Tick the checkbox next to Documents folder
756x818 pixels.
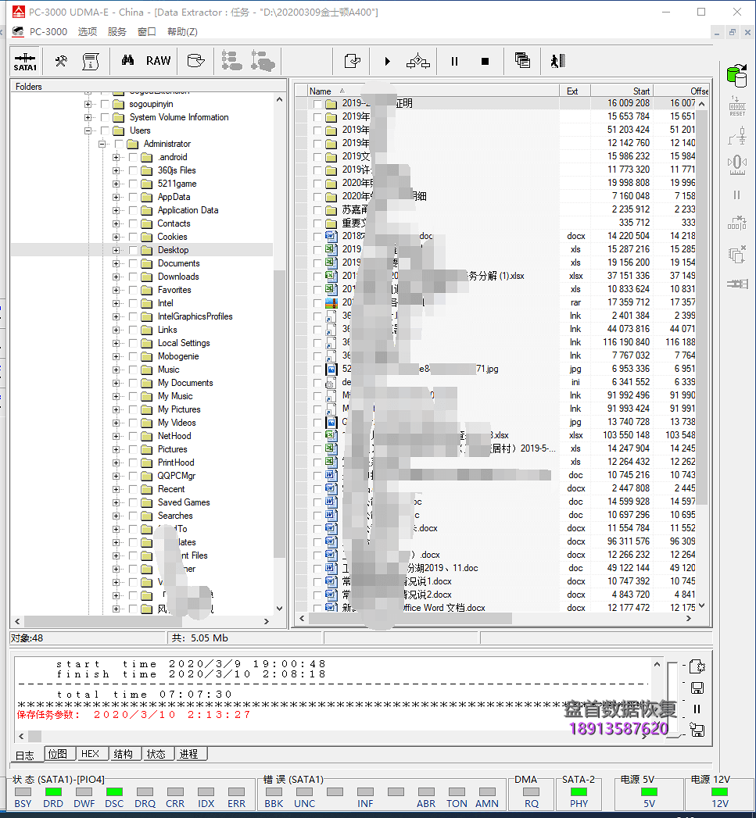[133, 263]
